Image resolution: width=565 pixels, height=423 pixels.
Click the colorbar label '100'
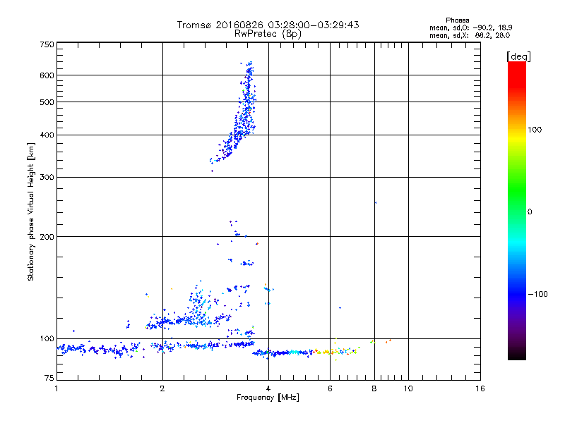point(535,130)
